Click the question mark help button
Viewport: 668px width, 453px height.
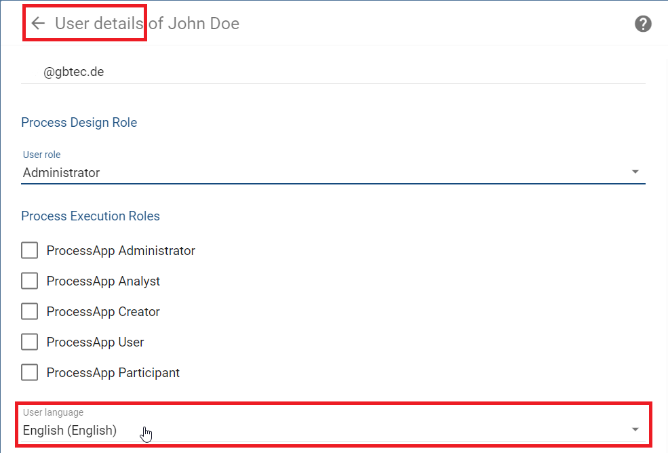(x=642, y=23)
